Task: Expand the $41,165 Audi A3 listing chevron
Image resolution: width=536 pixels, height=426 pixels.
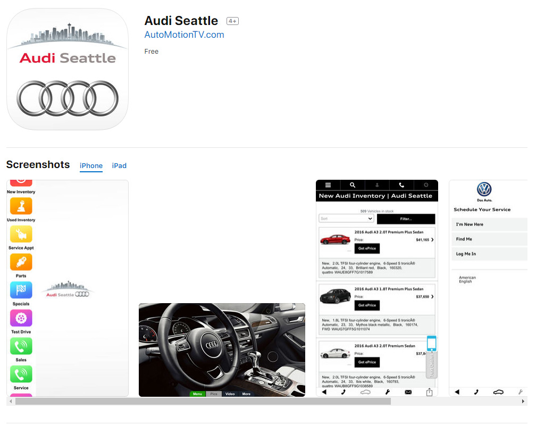Action: coord(432,240)
